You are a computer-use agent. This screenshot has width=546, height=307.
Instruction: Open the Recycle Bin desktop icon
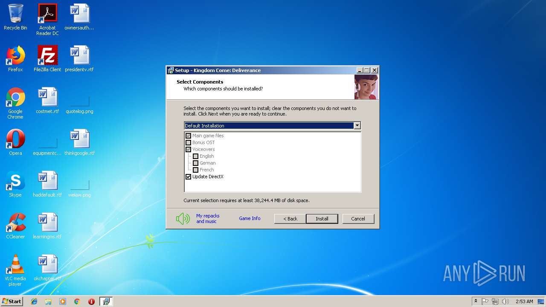[x=15, y=17]
